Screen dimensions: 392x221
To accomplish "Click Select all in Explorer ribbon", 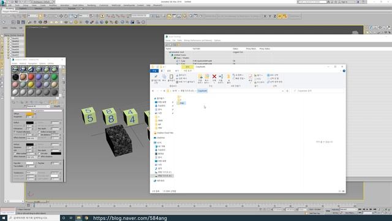I will [273, 75].
